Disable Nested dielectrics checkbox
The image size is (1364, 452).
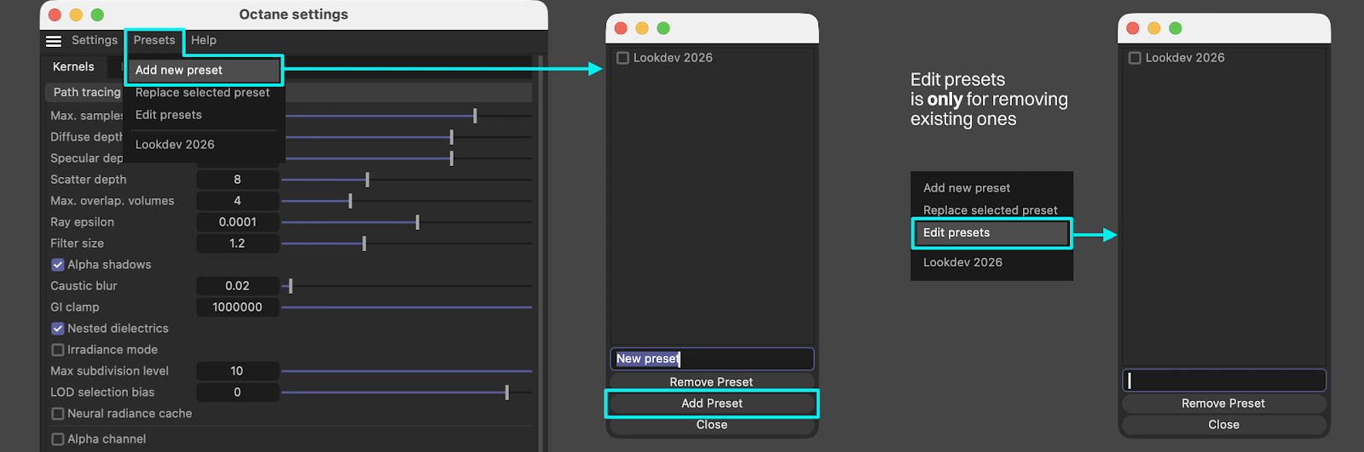point(58,329)
